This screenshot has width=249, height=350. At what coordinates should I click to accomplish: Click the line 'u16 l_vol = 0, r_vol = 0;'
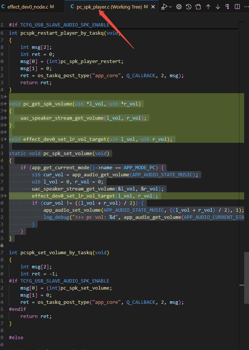point(68,182)
